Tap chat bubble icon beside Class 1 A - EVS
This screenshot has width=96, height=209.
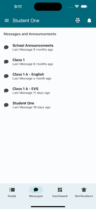(x=6, y=90)
